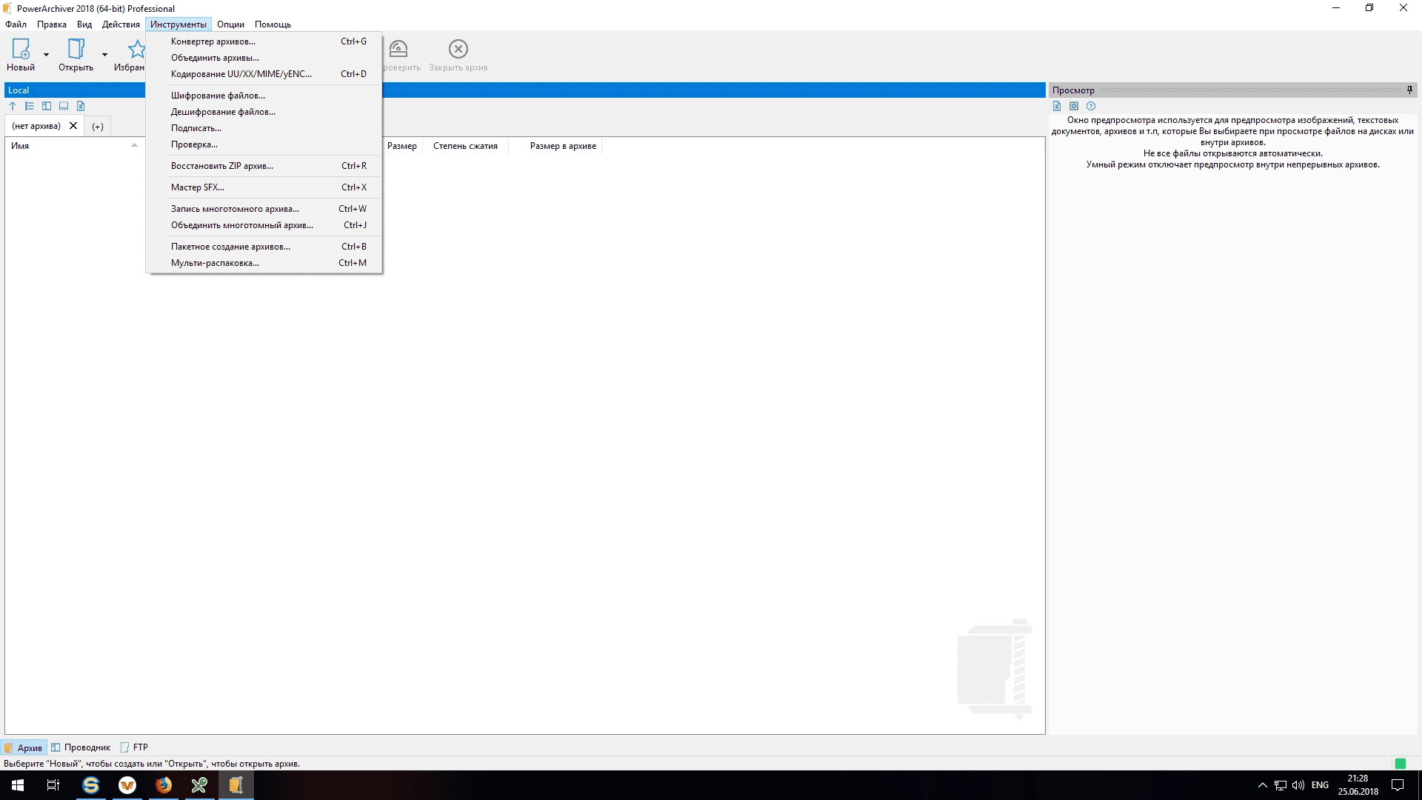Toggle the folder pane layout icon under Local
The height and width of the screenshot is (800, 1422).
point(47,106)
